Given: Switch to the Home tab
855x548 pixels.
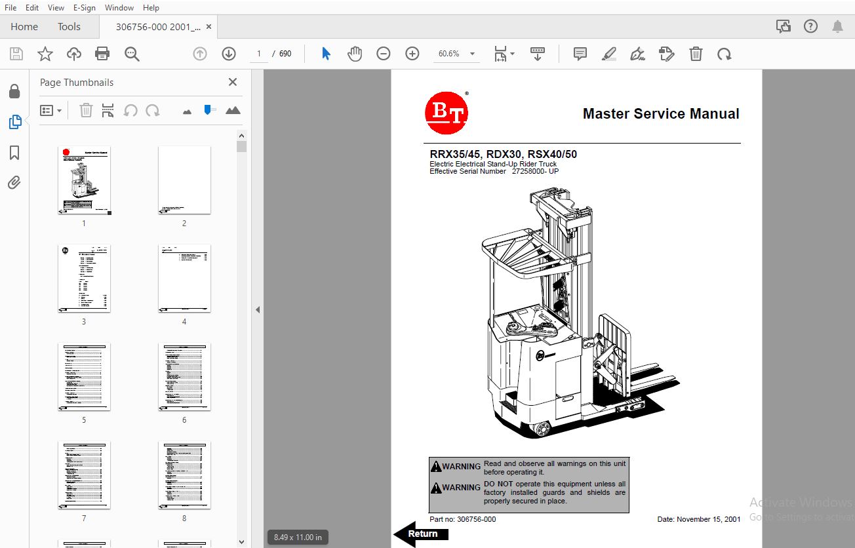Looking at the screenshot, I should tap(24, 27).
